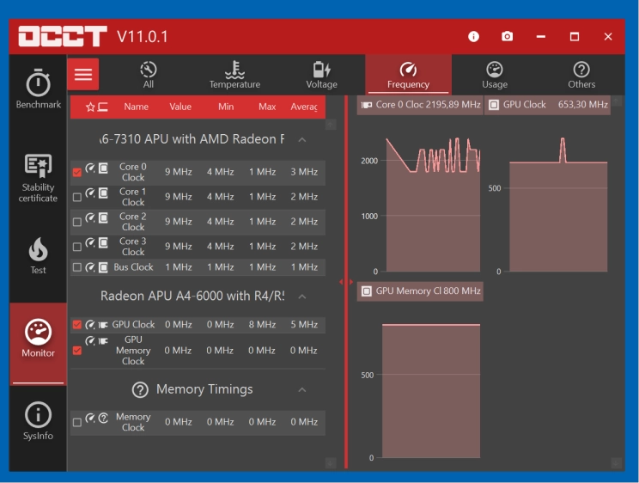
Task: Click the sensor list scroll down arrow
Action: click(x=331, y=463)
